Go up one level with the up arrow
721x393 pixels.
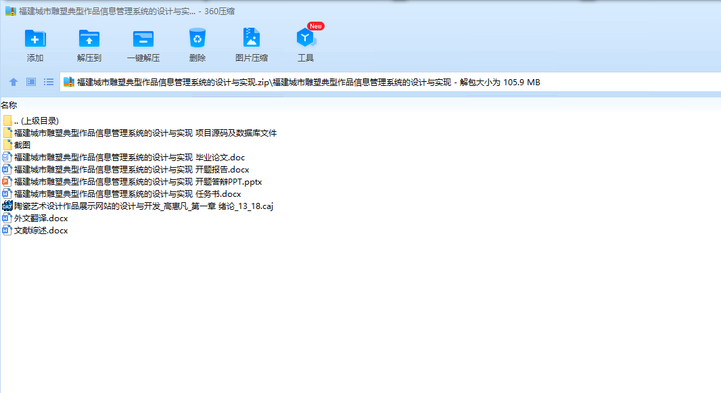pyautogui.click(x=14, y=82)
